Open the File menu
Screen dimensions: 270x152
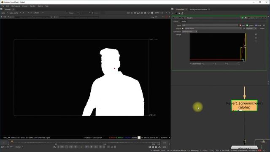[x=3, y=6]
